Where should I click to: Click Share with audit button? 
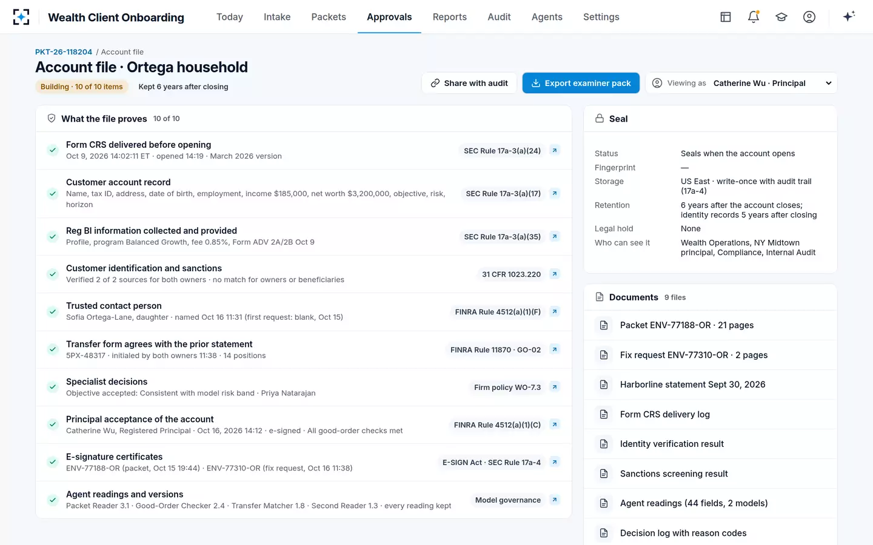tap(469, 83)
